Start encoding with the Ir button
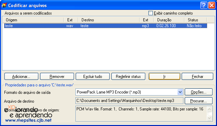The image size is (217, 126). coord(164,77)
